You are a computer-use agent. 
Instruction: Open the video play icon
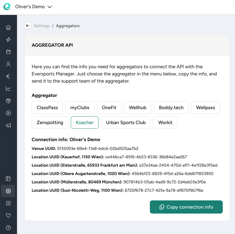tap(8, 113)
